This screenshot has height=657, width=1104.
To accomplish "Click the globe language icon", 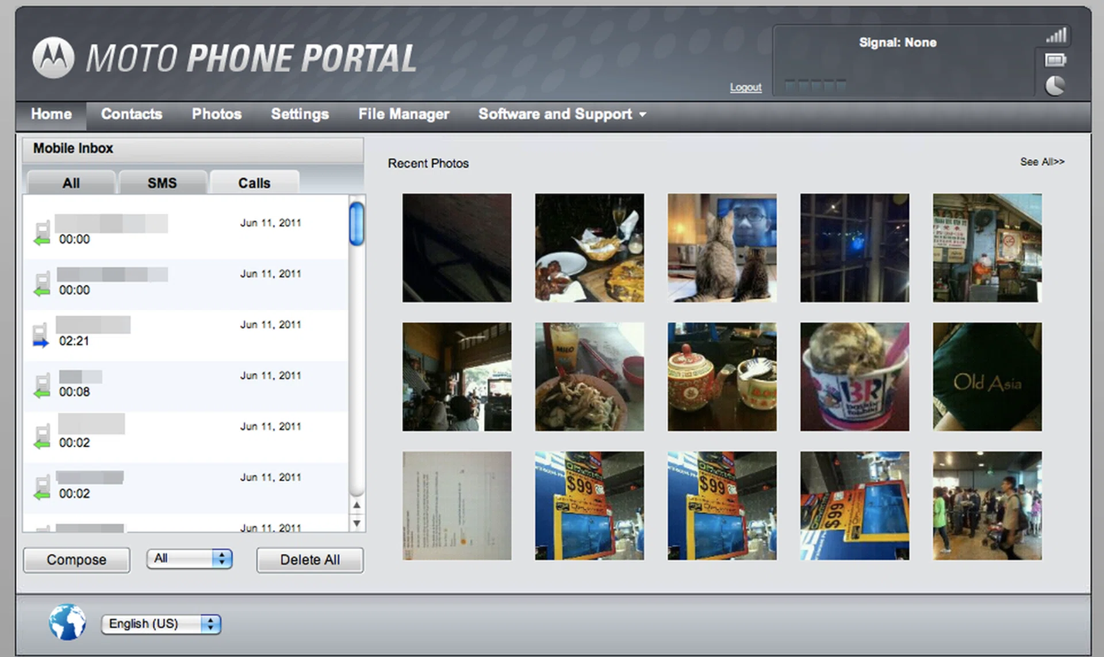I will pyautogui.click(x=67, y=622).
